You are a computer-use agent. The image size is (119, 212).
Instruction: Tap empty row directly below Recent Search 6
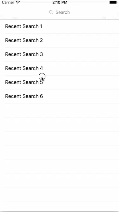coord(60,110)
